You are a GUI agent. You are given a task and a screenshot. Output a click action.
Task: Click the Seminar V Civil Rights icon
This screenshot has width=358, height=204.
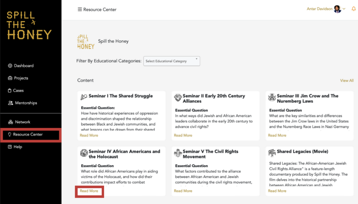[178, 153]
